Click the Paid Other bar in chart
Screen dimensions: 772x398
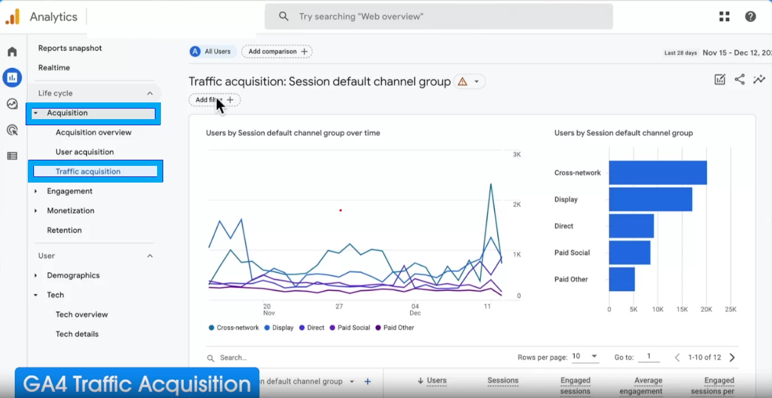pyautogui.click(x=622, y=279)
